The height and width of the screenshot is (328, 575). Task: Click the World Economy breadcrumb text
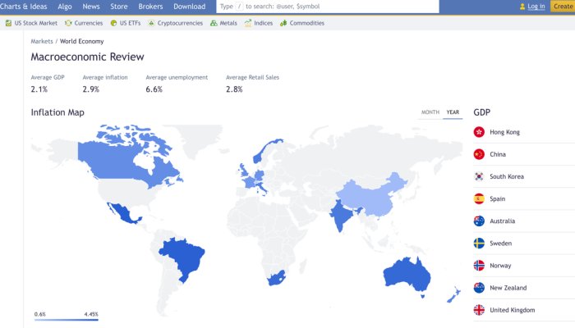tap(82, 41)
